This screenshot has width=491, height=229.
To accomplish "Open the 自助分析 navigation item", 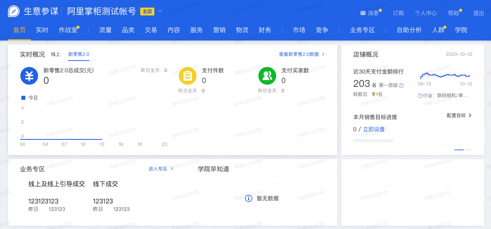I will pos(409,30).
